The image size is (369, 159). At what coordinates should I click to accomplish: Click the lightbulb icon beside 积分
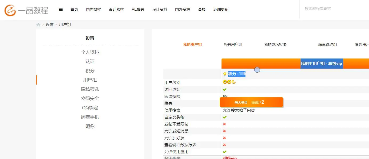pos(225,74)
